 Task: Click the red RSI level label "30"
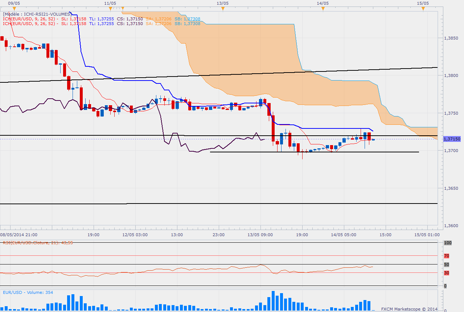point(447,273)
